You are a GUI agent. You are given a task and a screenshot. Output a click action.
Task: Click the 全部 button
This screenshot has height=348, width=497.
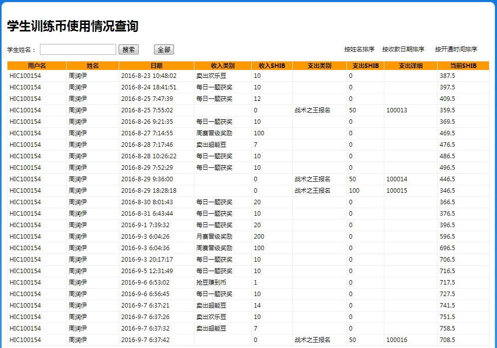(x=164, y=49)
